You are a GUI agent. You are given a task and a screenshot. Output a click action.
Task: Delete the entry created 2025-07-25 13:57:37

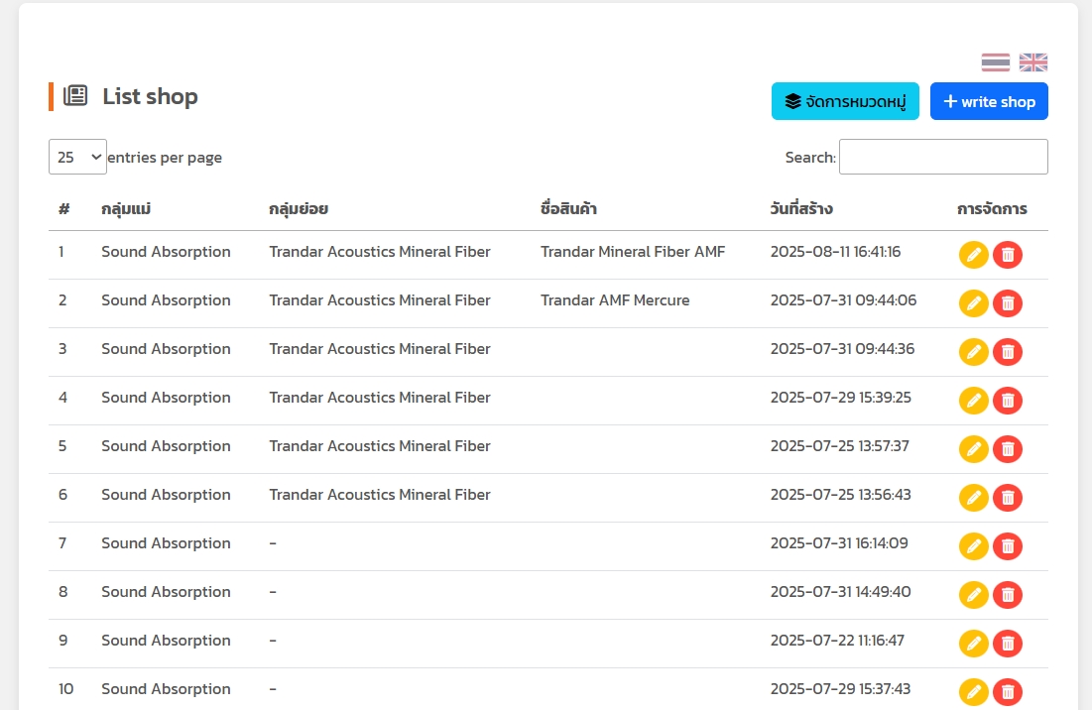pos(1007,449)
